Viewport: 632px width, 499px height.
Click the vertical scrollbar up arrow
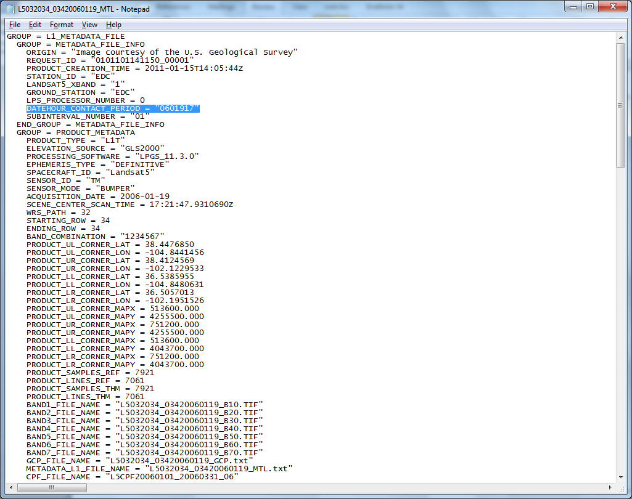click(x=621, y=37)
